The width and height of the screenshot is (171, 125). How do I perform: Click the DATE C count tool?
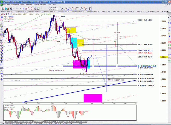(2, 61)
